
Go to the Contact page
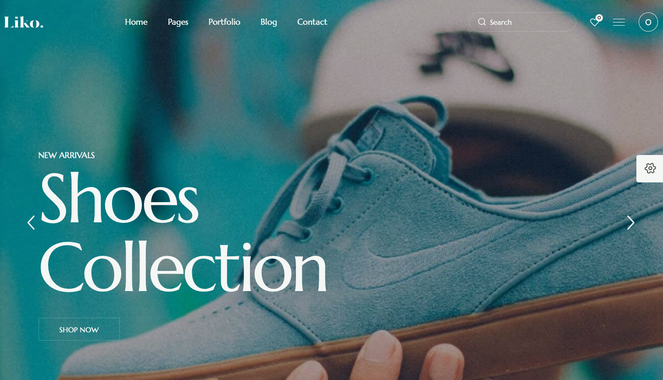click(x=312, y=22)
